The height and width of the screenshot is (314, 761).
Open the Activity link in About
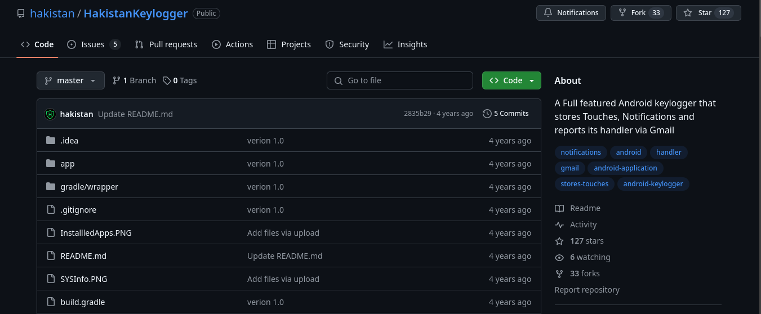point(583,225)
